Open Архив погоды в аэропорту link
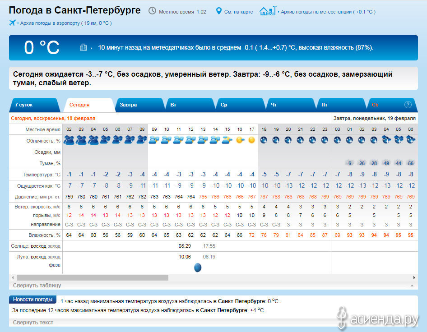This screenshot has width=427, height=332. (x=65, y=23)
